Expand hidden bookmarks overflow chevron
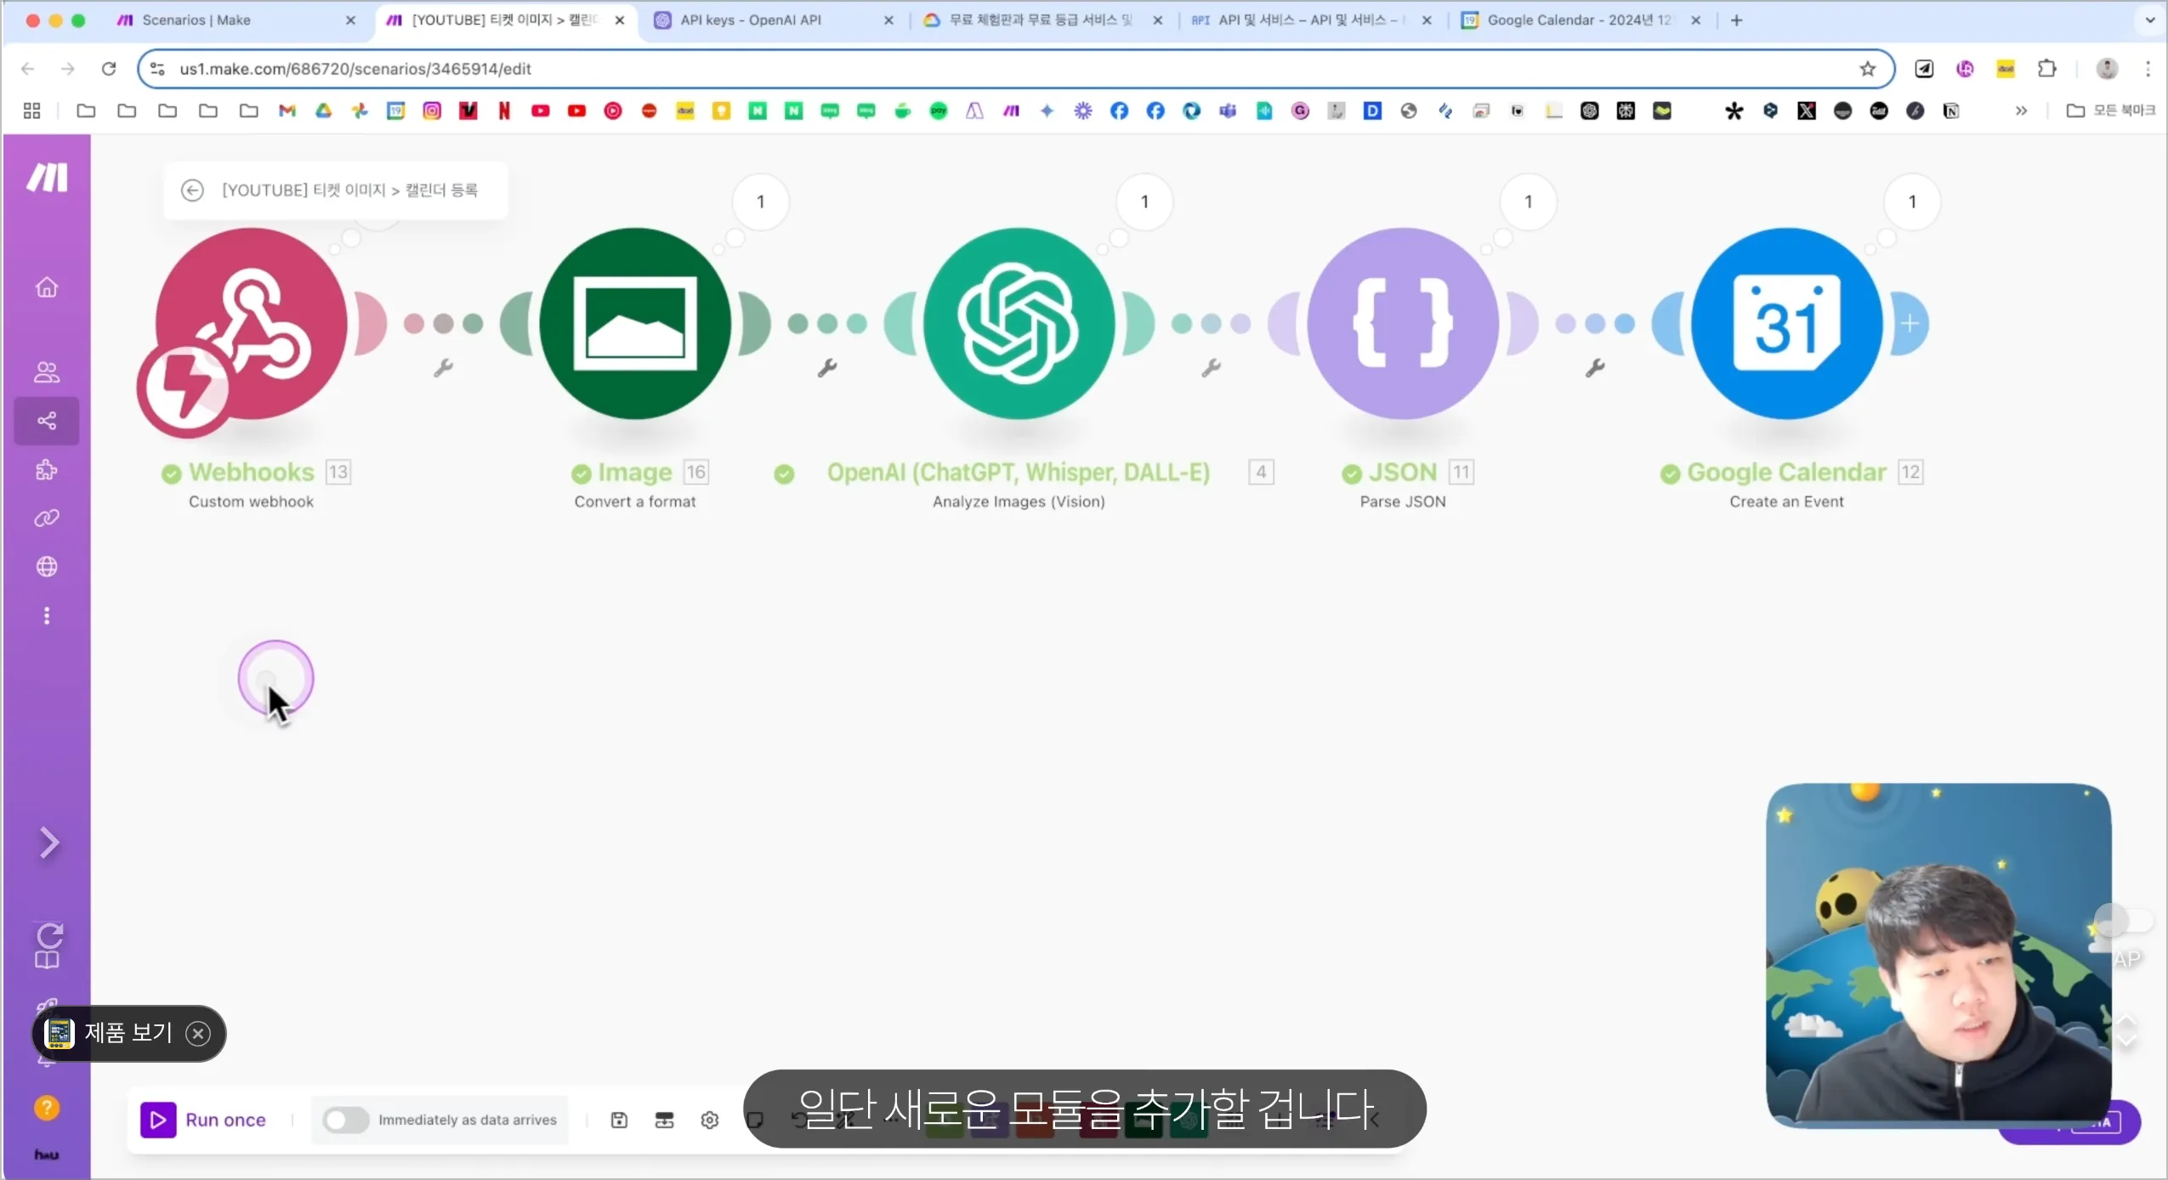The height and width of the screenshot is (1180, 2168). tap(2021, 111)
